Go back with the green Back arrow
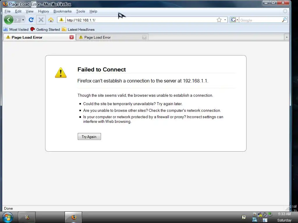 click(x=8, y=20)
